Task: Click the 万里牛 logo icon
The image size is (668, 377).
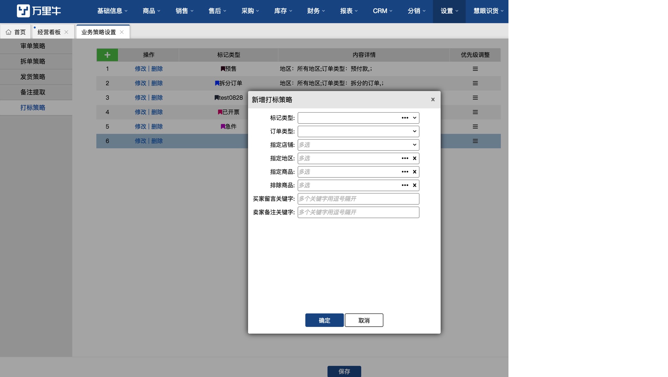Action: coord(23,11)
